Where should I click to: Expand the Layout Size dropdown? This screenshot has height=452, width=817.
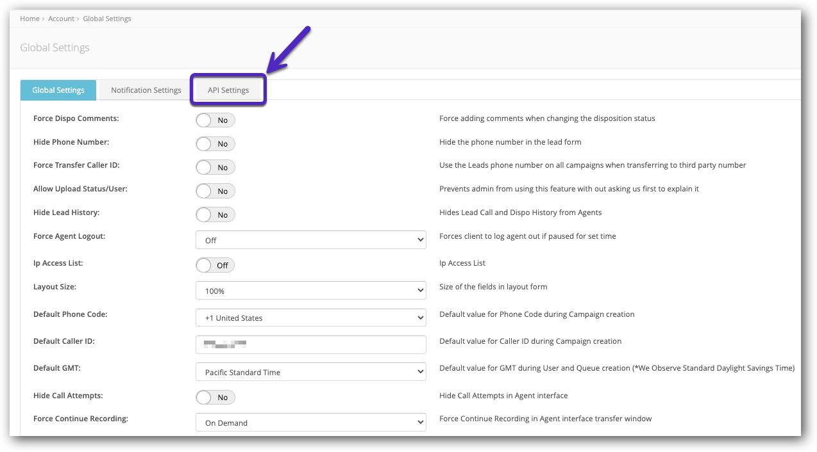tap(310, 290)
